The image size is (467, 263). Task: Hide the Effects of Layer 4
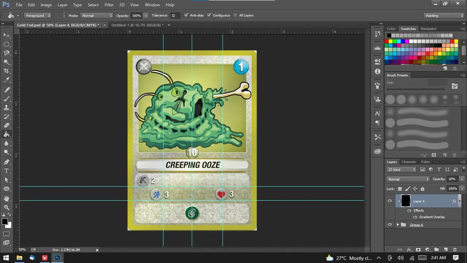click(409, 210)
